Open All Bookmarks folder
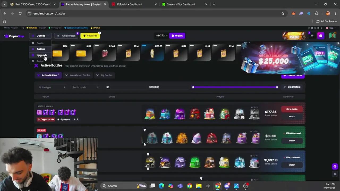Image resolution: width=340 pixels, height=191 pixels. (x=326, y=21)
